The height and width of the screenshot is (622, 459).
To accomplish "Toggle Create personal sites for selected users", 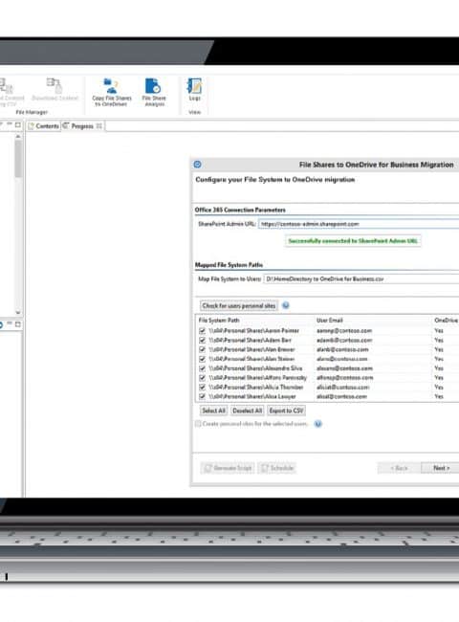I will [x=198, y=424].
